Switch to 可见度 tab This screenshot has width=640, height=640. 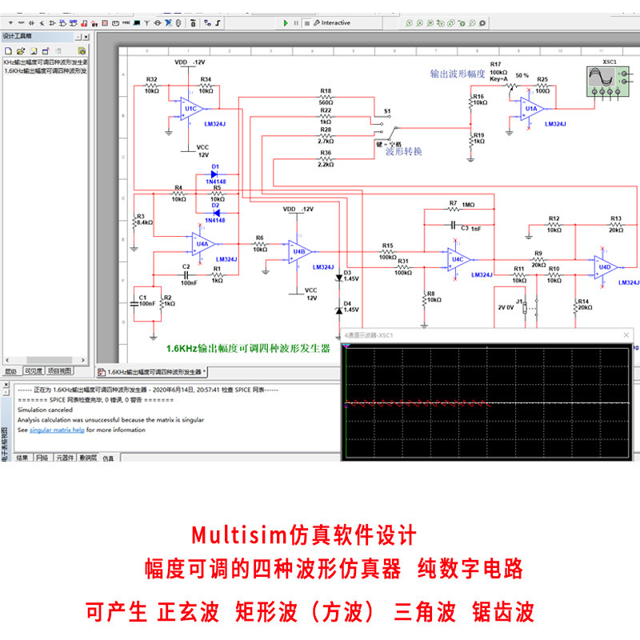[x=34, y=371]
